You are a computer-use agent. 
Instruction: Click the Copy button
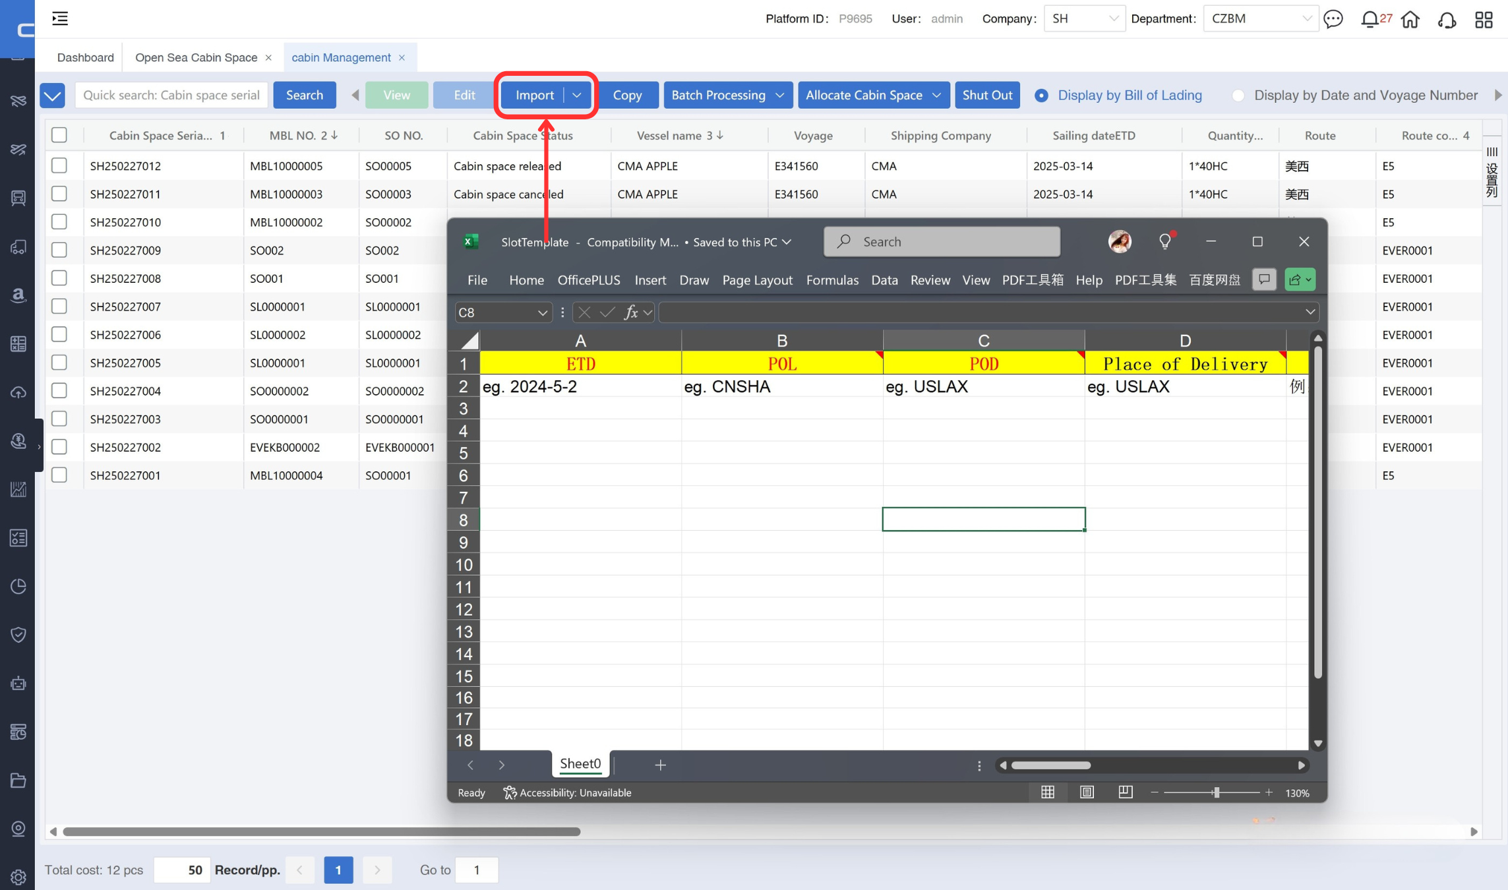pos(627,95)
